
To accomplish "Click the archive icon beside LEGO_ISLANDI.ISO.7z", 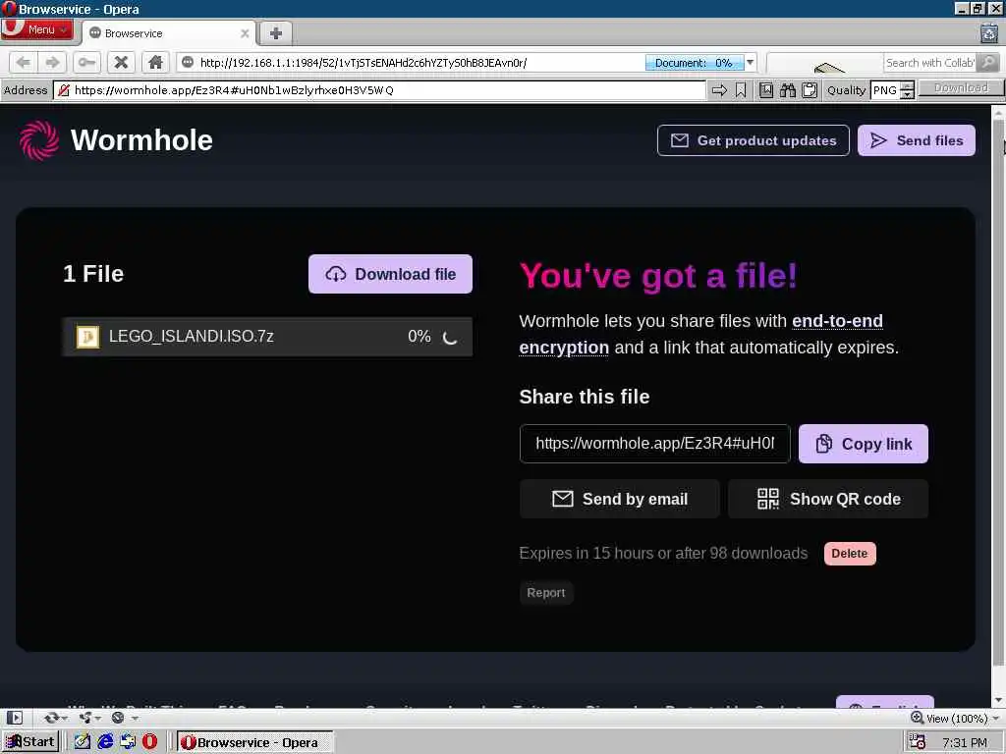I will pos(87,337).
